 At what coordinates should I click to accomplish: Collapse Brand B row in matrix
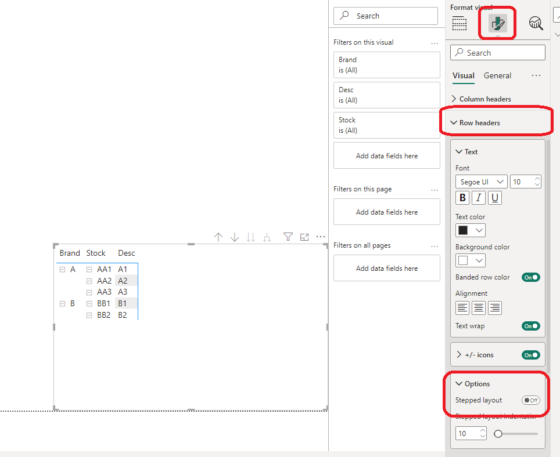(63, 304)
